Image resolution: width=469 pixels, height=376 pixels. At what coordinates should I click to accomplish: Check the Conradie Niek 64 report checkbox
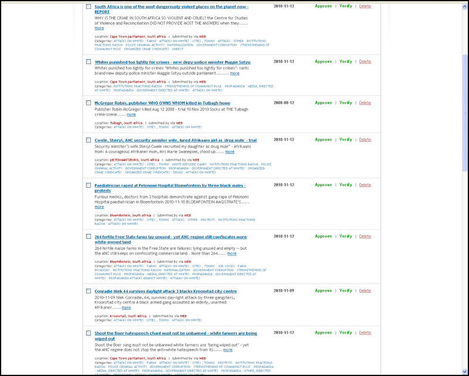click(89, 291)
